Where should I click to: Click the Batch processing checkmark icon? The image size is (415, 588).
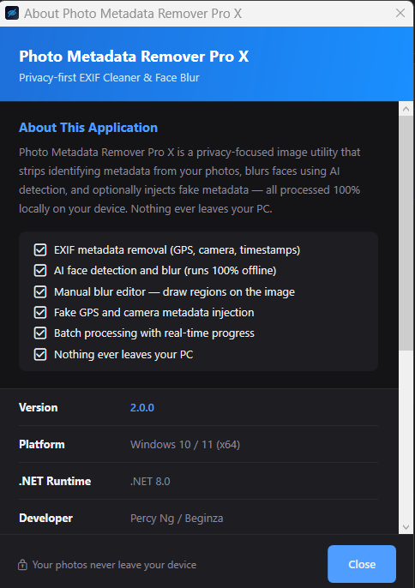[40, 333]
